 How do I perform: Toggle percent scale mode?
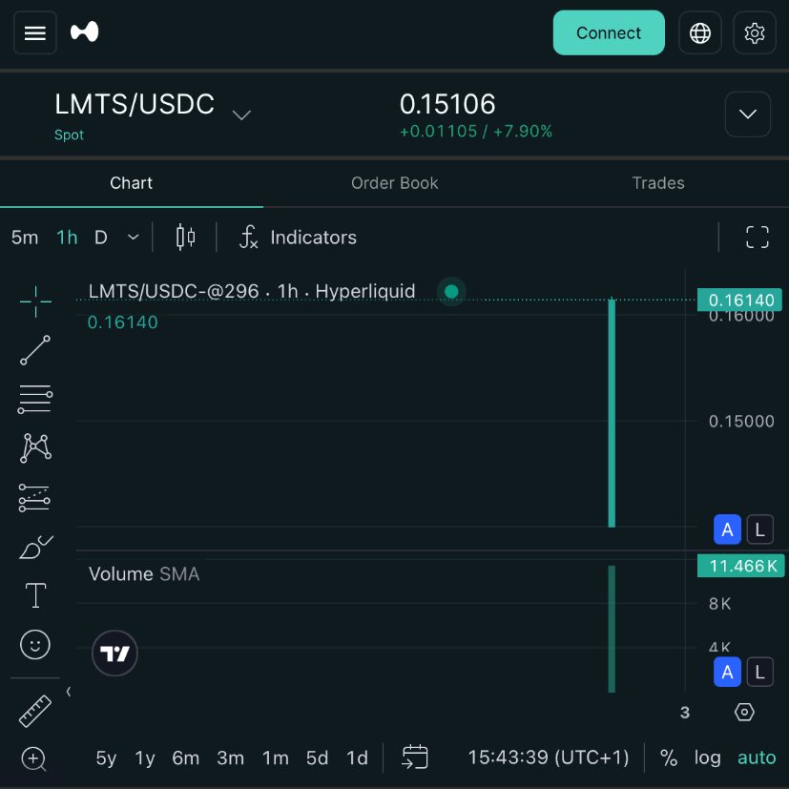click(669, 758)
